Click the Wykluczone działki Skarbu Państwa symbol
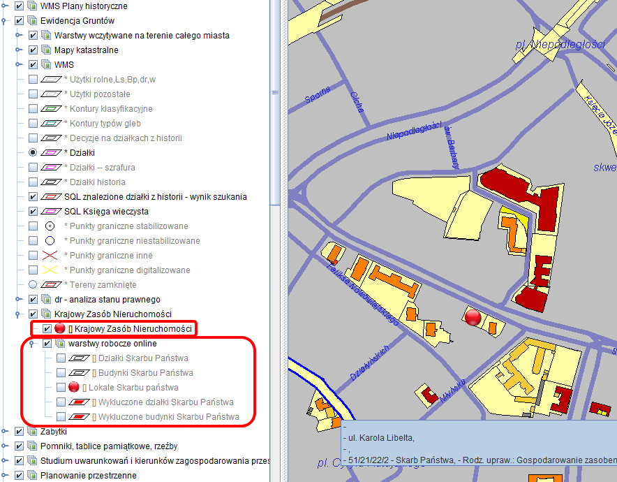The image size is (617, 482). pos(80,402)
